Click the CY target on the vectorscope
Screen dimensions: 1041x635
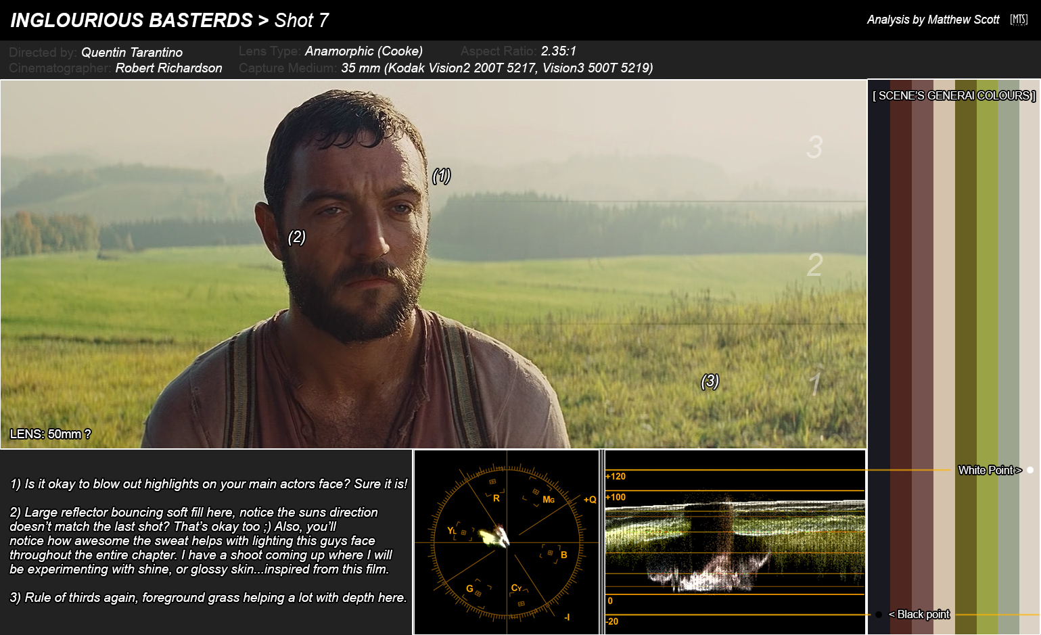tap(517, 588)
